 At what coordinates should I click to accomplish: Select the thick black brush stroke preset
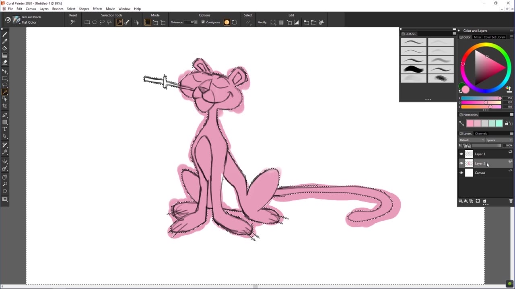[x=413, y=69]
